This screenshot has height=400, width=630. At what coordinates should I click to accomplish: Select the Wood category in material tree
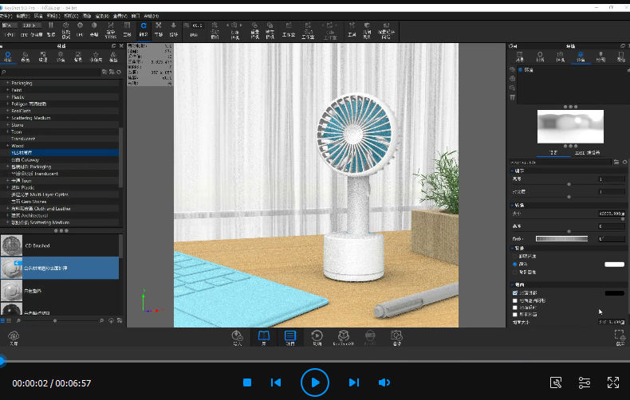[18, 146]
